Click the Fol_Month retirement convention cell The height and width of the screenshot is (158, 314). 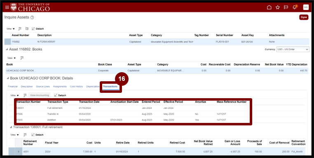(x=297, y=151)
